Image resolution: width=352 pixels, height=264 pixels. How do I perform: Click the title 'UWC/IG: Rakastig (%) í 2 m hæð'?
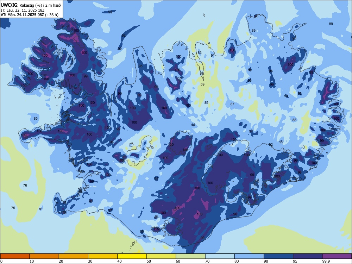(31, 5)
